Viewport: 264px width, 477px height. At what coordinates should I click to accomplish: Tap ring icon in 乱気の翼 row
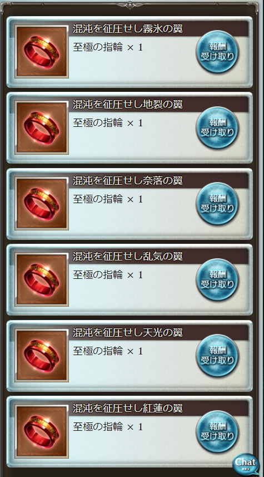pos(42,280)
